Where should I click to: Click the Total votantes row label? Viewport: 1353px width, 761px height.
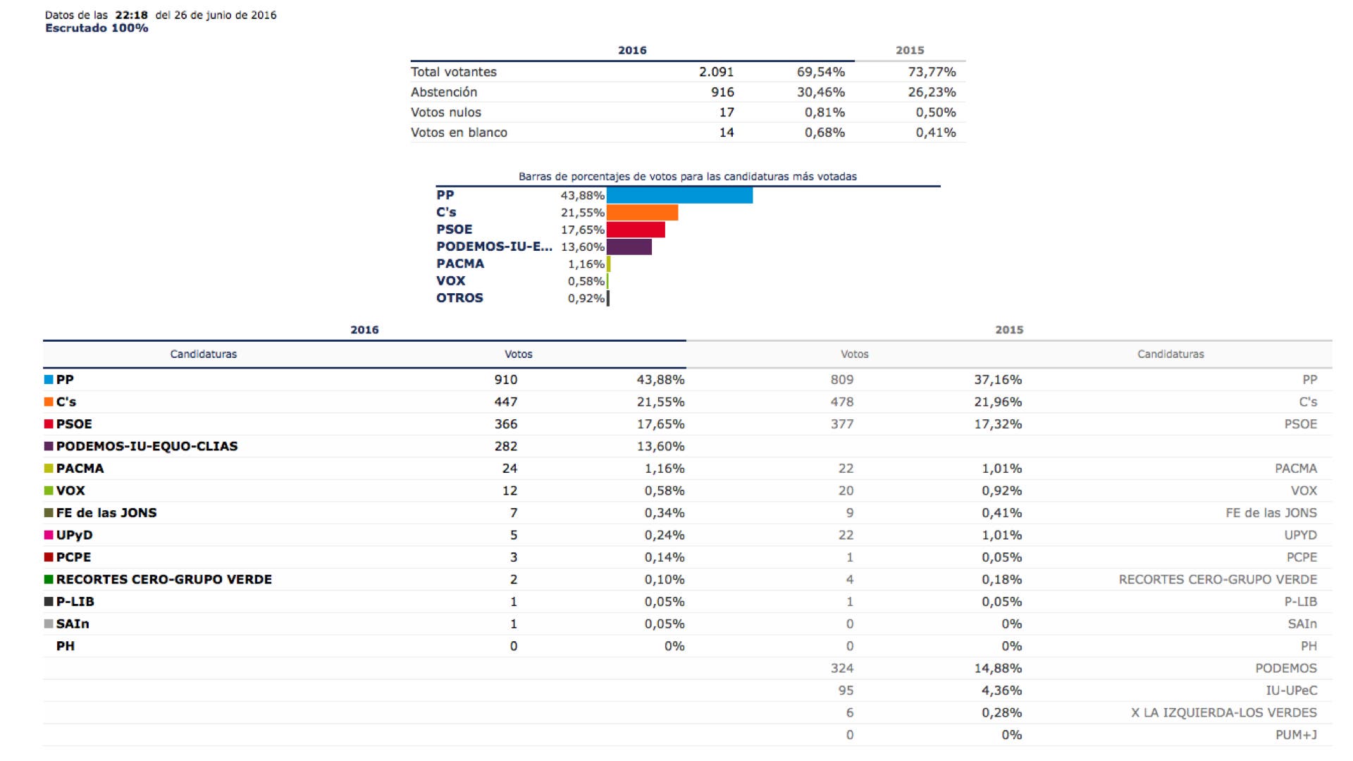(x=453, y=72)
